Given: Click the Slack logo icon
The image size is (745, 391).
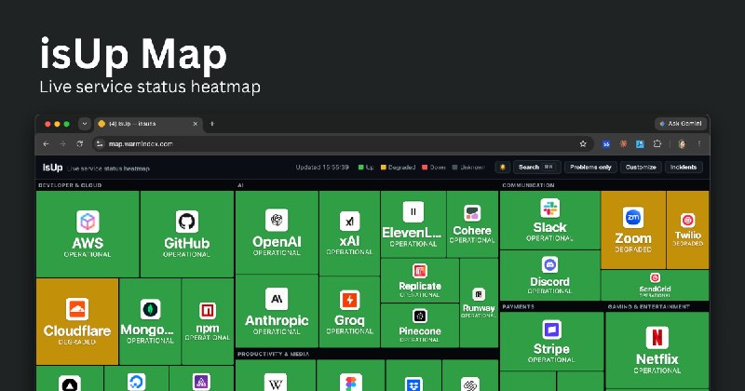Looking at the screenshot, I should (x=550, y=209).
